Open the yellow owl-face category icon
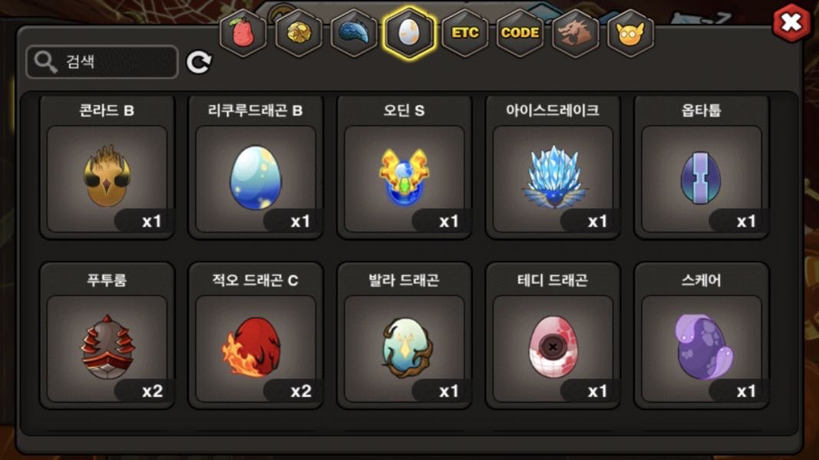Image resolution: width=819 pixels, height=460 pixels. pyautogui.click(x=630, y=33)
